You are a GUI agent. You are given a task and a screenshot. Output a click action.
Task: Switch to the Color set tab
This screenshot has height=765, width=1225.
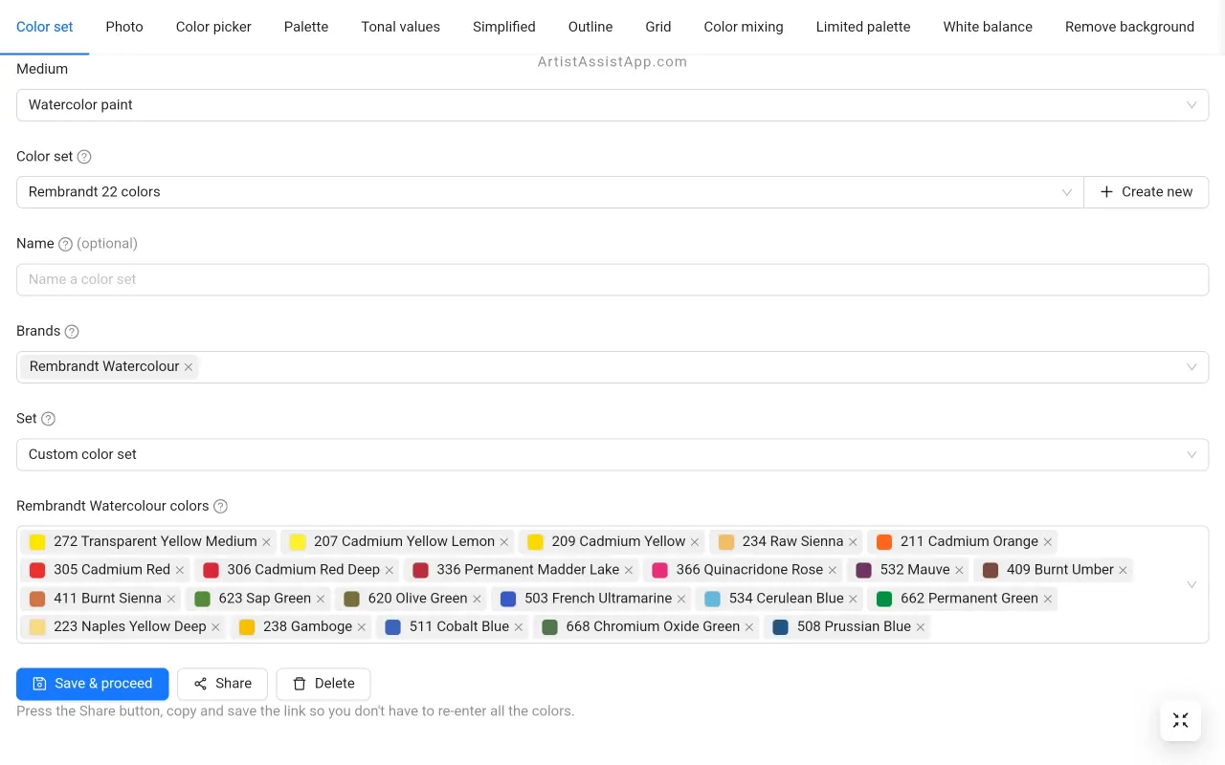click(45, 27)
